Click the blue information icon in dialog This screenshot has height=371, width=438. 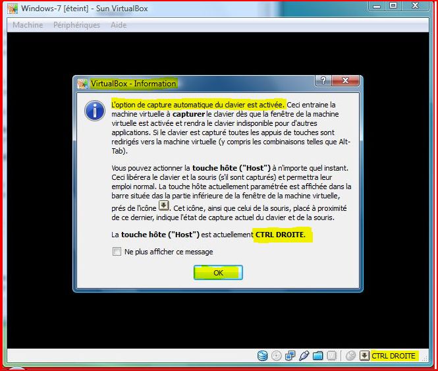coord(95,111)
